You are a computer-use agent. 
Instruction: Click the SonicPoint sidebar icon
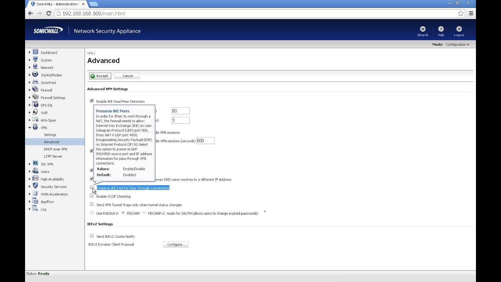(x=36, y=82)
